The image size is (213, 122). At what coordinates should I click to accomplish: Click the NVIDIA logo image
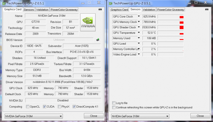pyautogui.click(x=88, y=22)
